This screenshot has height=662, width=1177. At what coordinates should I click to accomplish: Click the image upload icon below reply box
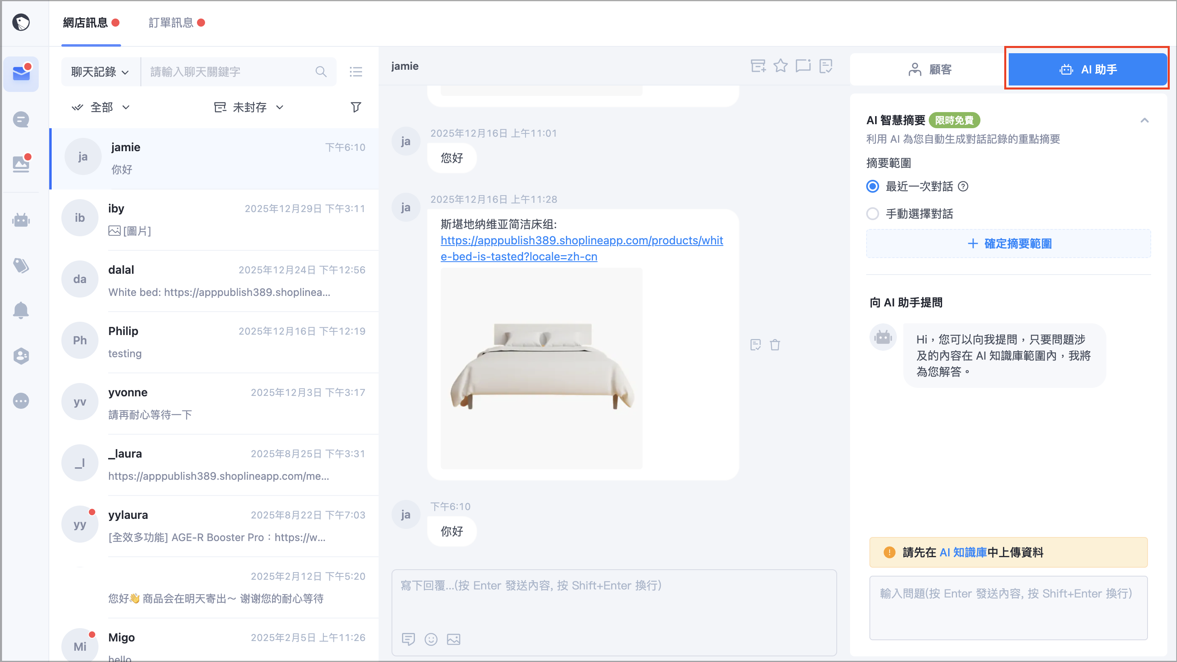click(x=454, y=639)
